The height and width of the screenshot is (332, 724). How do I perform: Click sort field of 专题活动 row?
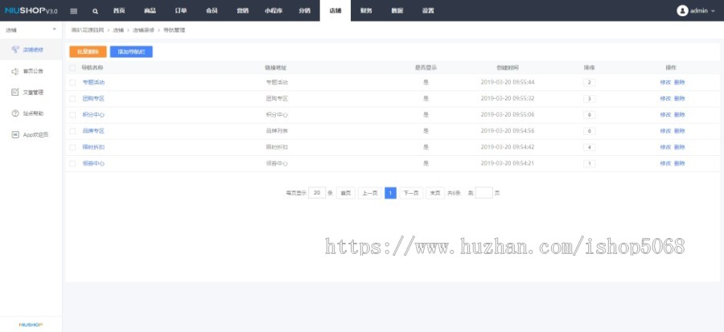589,83
